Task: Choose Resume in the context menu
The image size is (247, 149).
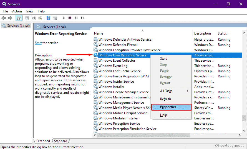Action: (171, 77)
